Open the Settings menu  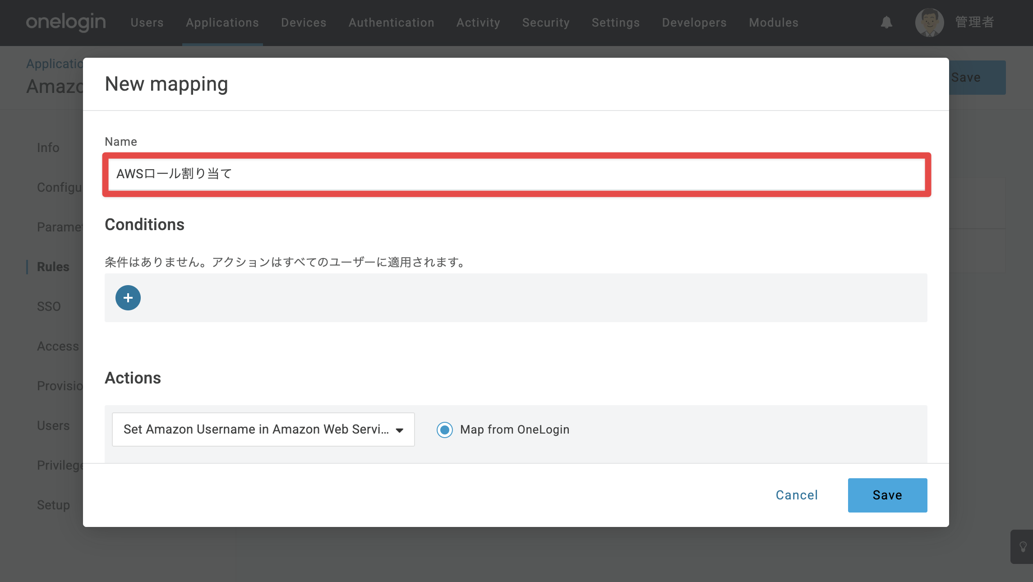616,23
